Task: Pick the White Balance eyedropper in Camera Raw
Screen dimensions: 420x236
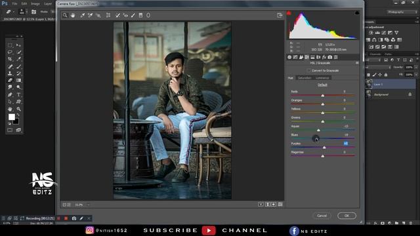Action: coord(83,15)
